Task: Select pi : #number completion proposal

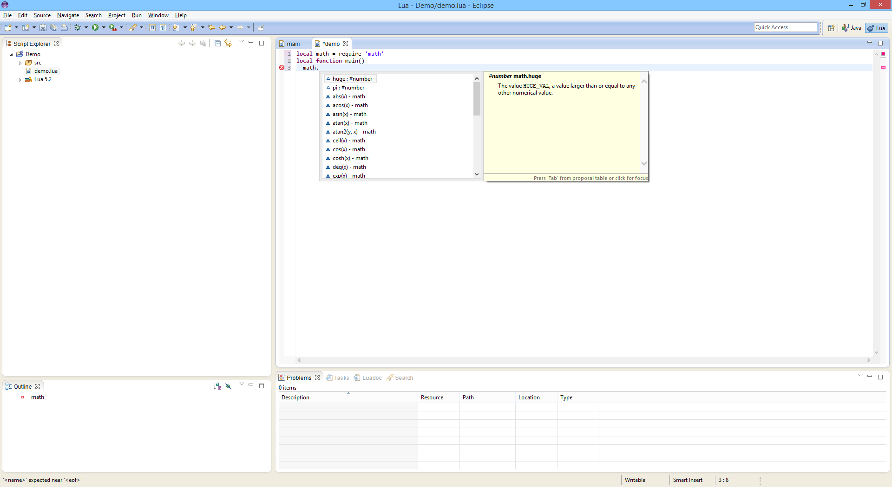Action: tap(348, 88)
